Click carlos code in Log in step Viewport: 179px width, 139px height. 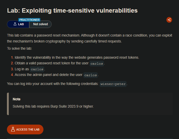pos(37,69)
